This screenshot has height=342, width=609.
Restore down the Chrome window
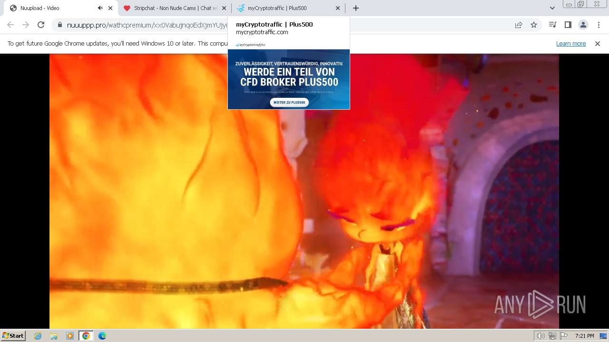(581, 4)
